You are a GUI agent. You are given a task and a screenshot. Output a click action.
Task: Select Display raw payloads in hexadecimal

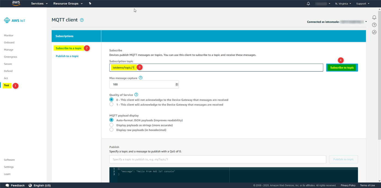pyautogui.click(x=111, y=130)
